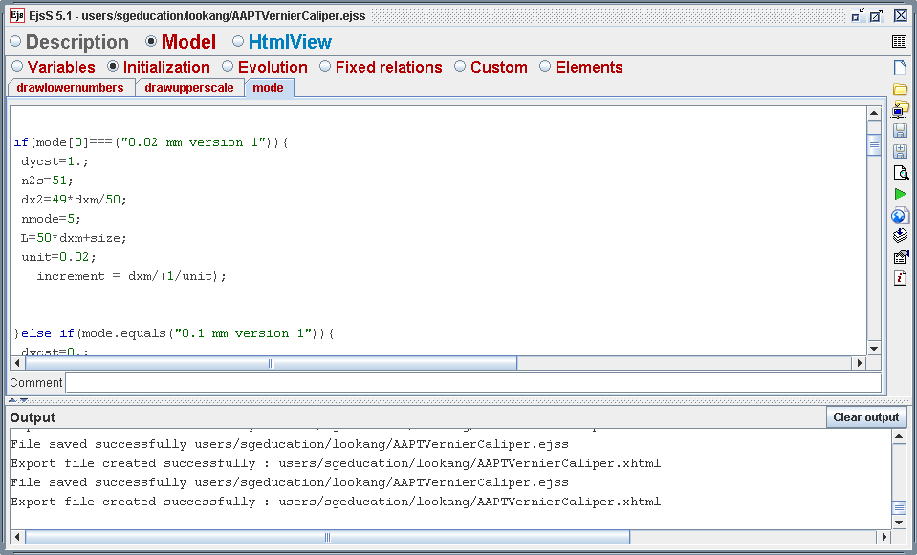The width and height of the screenshot is (917, 555).
Task: Open the Search magnifier-page icon
Action: coord(901,172)
